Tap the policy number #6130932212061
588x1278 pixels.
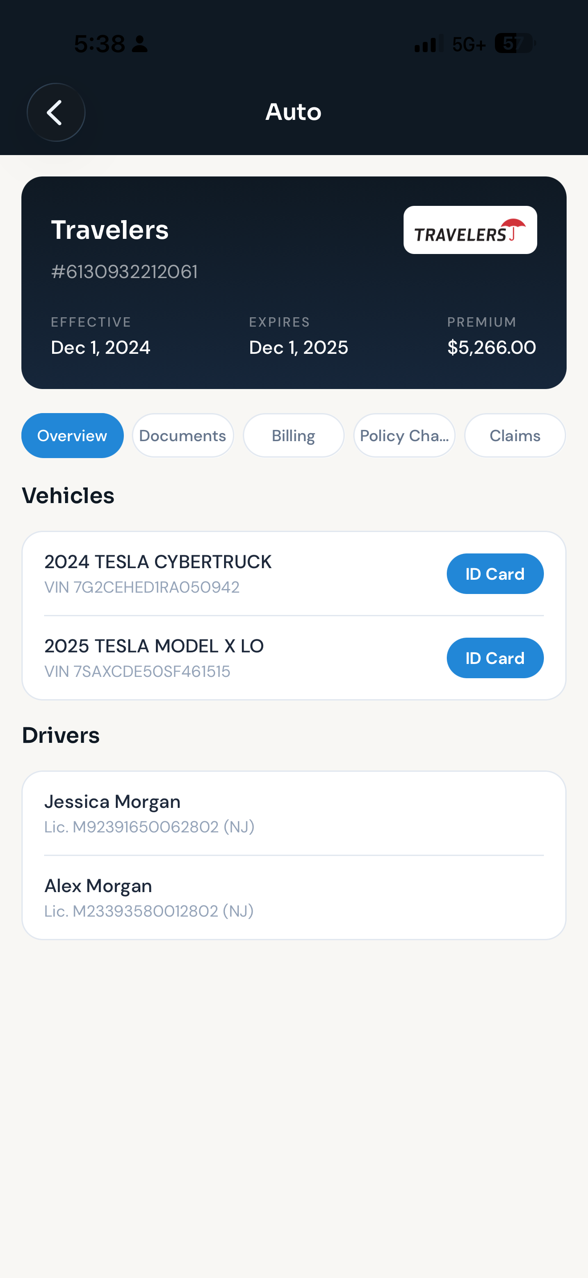pos(124,271)
